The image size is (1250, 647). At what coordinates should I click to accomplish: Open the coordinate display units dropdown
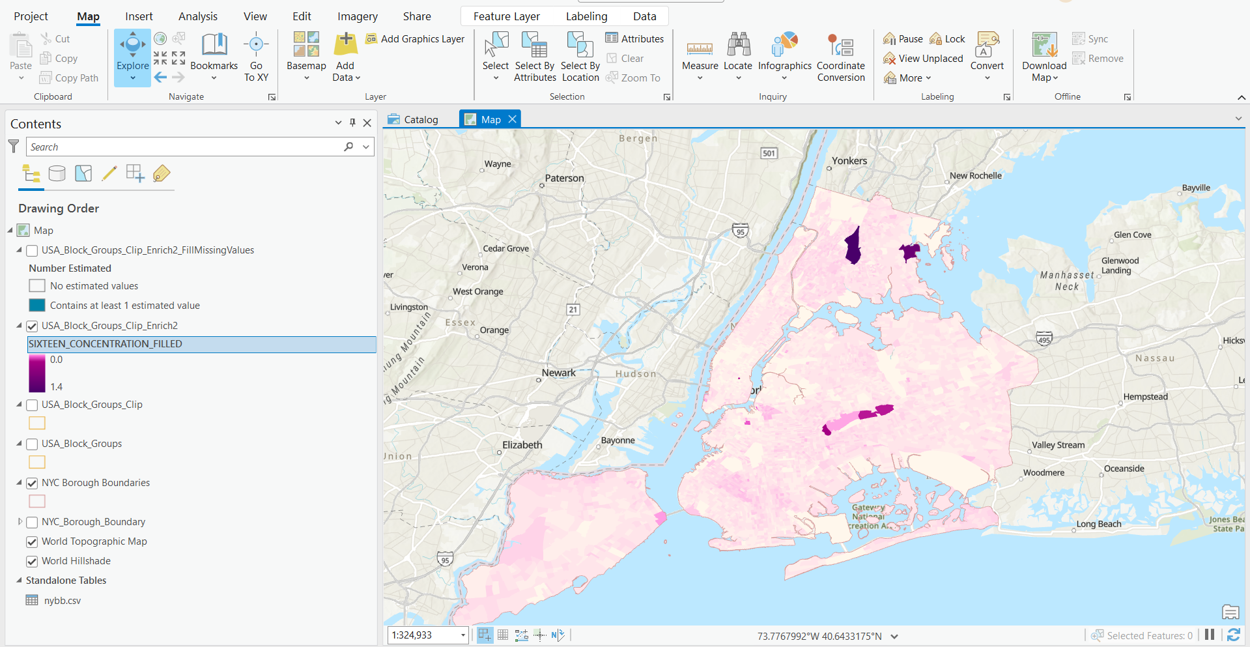894,637
